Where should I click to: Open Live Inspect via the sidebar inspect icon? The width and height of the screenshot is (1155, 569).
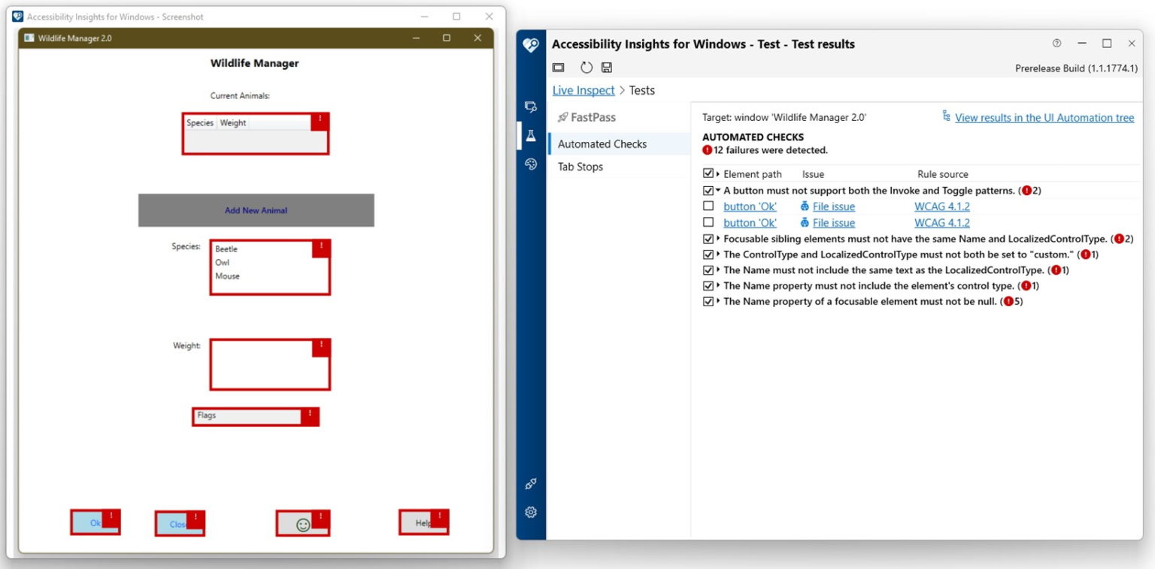[530, 107]
